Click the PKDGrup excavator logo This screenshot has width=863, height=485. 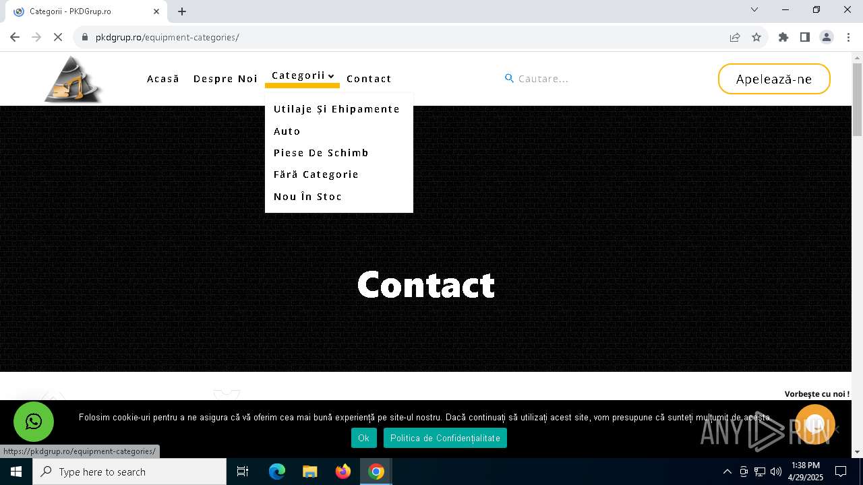73,79
